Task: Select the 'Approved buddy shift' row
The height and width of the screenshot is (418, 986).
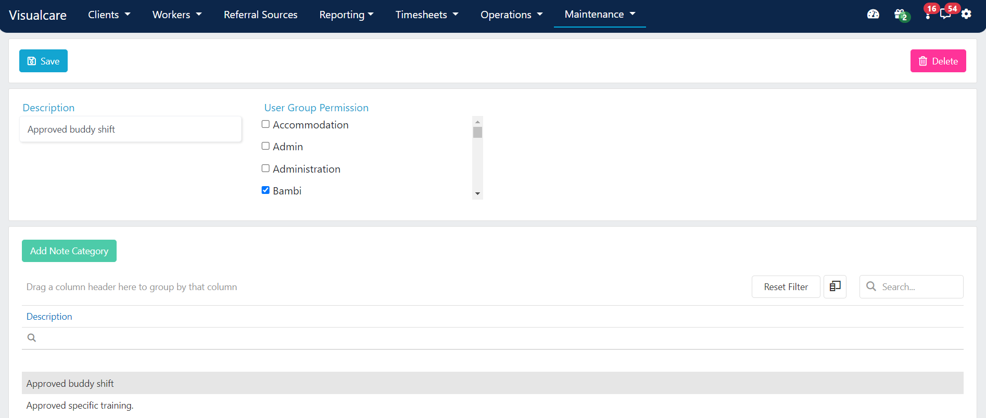Action: [492, 383]
